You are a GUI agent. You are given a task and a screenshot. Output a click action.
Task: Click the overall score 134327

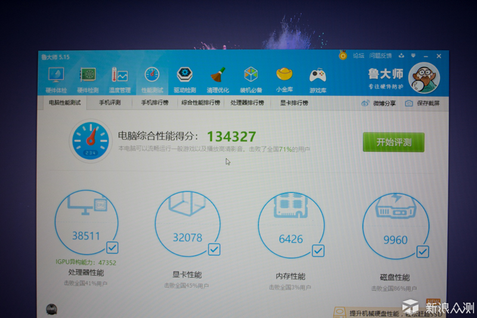[x=231, y=137]
